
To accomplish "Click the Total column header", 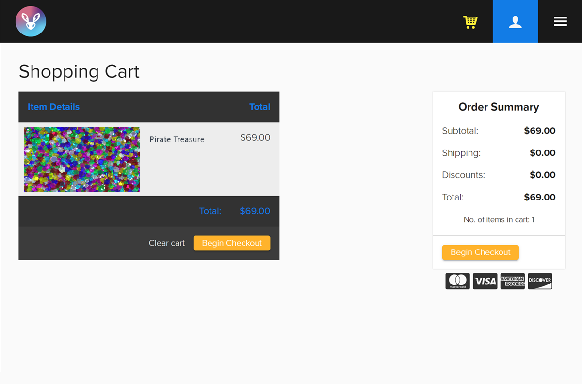I will click(259, 107).
